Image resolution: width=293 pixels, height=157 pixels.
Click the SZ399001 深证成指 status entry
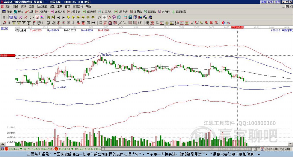pos(277,149)
